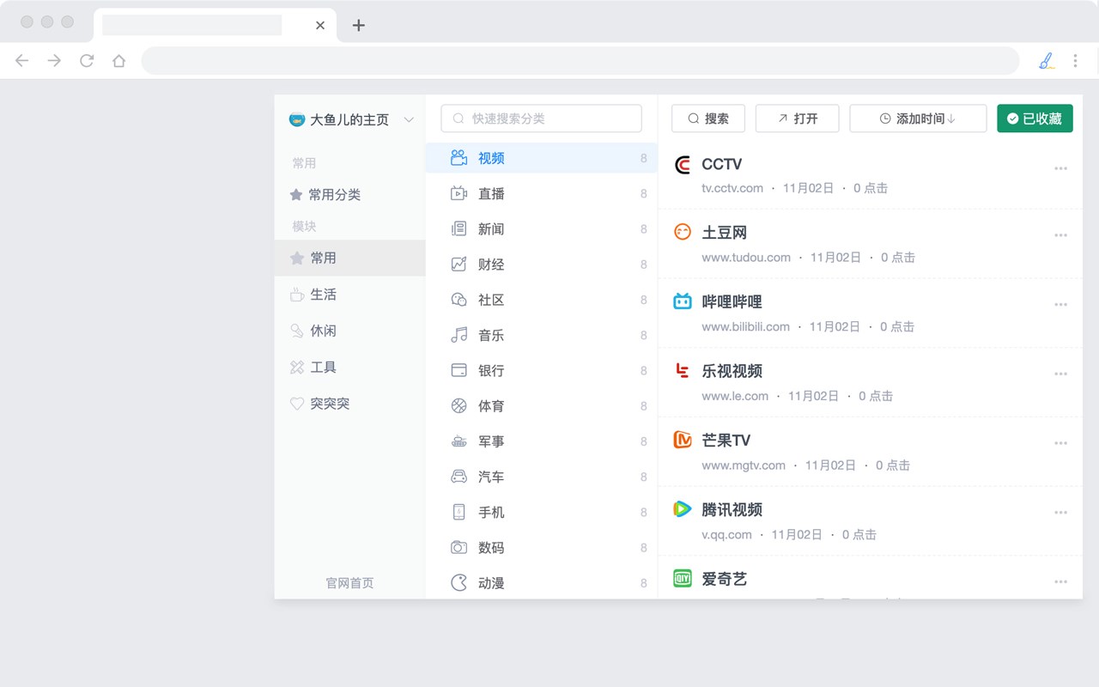Open the CCTV bookmark title

coord(721,164)
